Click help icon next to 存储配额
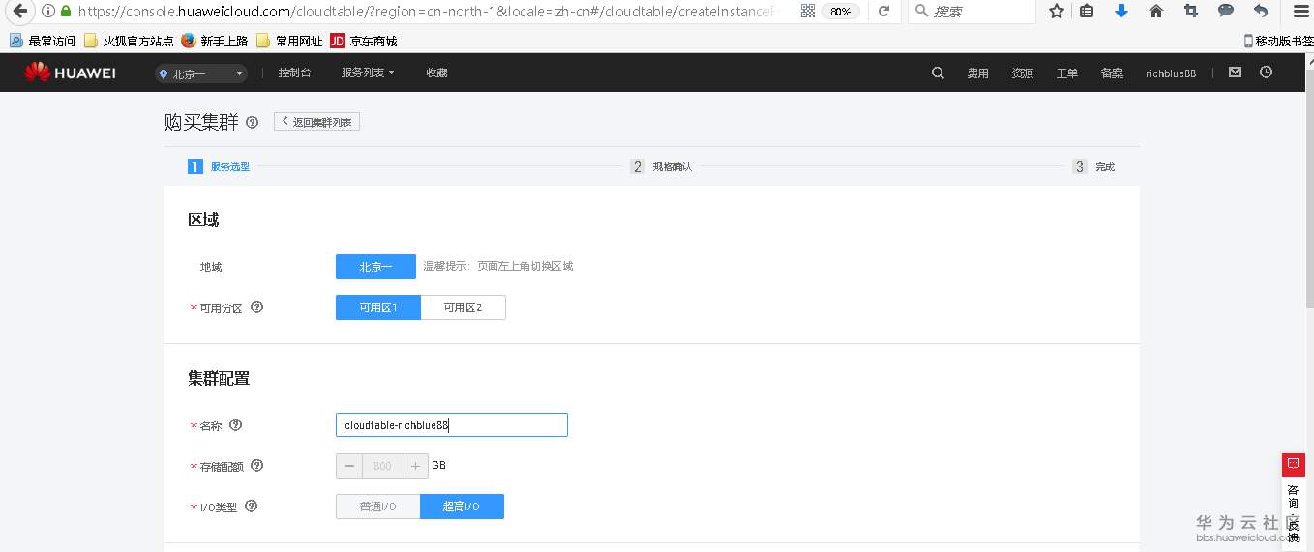The width and height of the screenshot is (1314, 552). point(256,466)
